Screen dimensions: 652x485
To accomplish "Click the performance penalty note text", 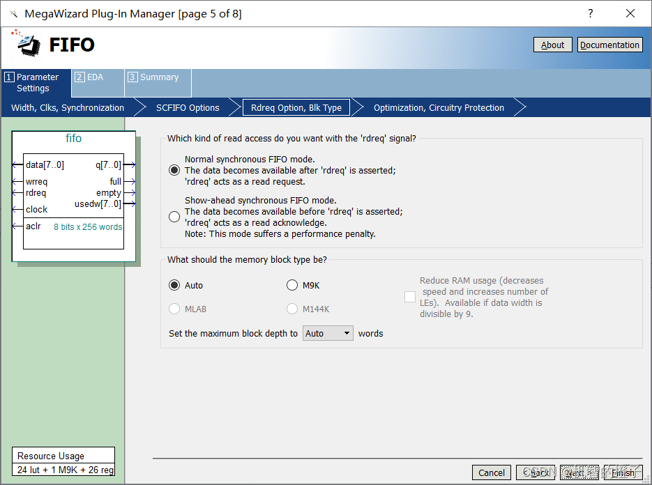I will click(280, 234).
